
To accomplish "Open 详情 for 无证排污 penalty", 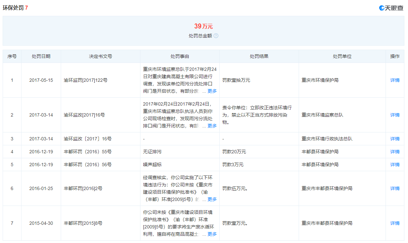I will tap(395, 152).
